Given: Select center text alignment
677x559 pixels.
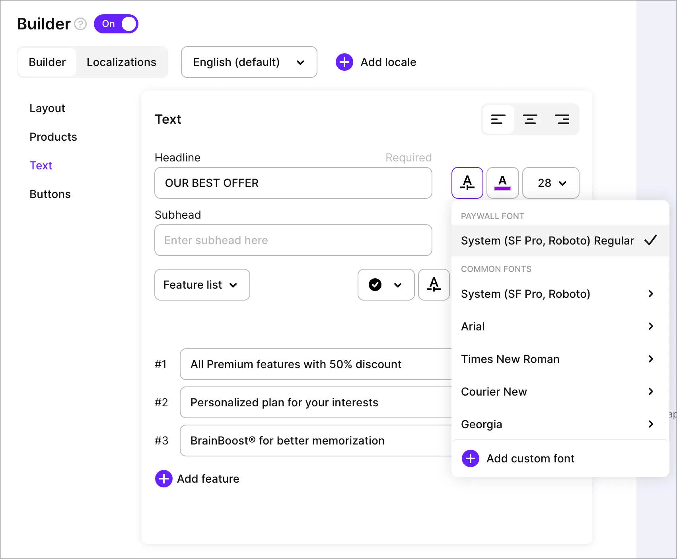Looking at the screenshot, I should [530, 119].
